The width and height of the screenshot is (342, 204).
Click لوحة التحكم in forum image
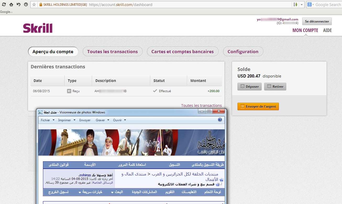click(x=213, y=192)
